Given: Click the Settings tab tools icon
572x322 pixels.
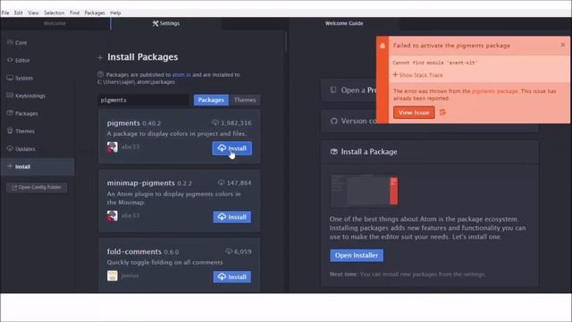Looking at the screenshot, I should pyautogui.click(x=156, y=23).
